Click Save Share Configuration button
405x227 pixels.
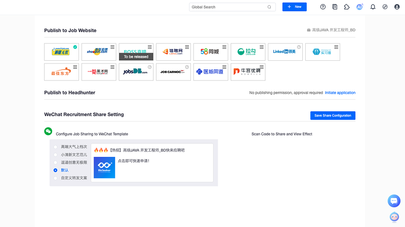[333, 116]
